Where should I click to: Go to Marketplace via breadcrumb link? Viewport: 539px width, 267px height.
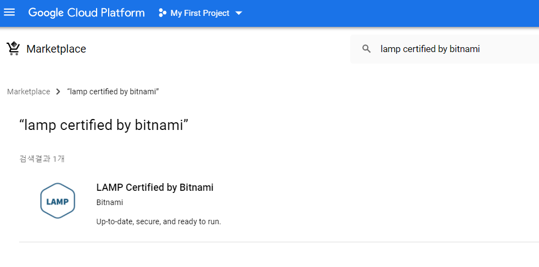(x=29, y=92)
